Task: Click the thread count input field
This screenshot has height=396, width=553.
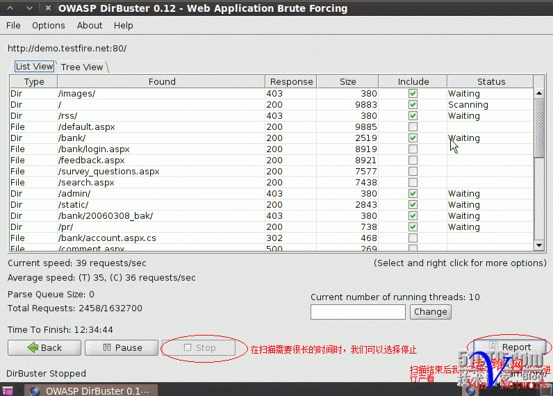Action: [358, 312]
